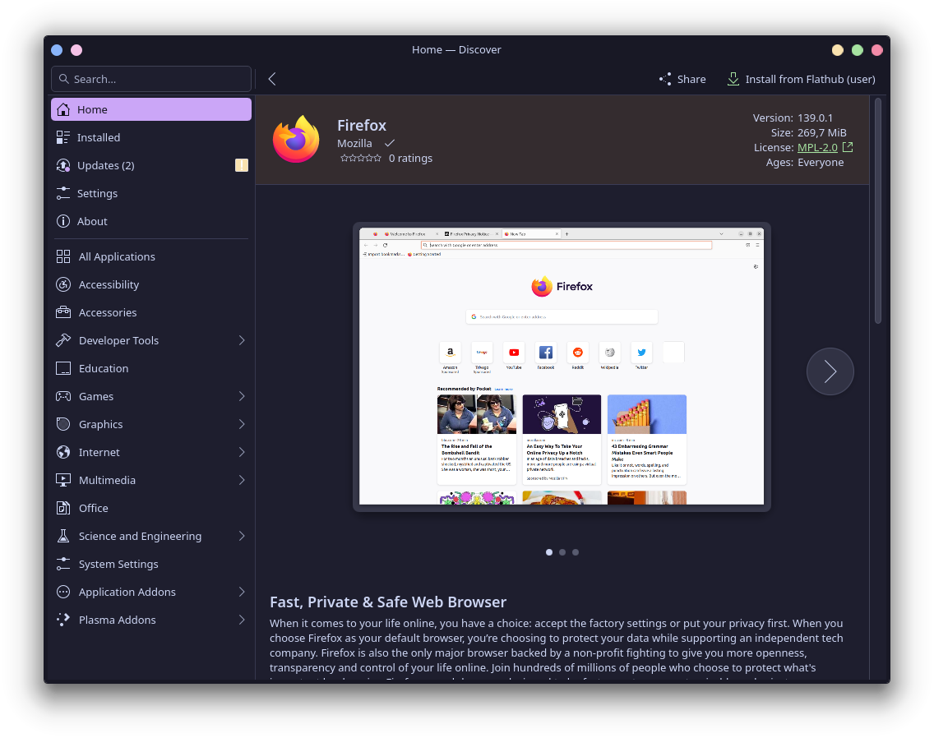Select the Multimedia category icon

[63, 480]
